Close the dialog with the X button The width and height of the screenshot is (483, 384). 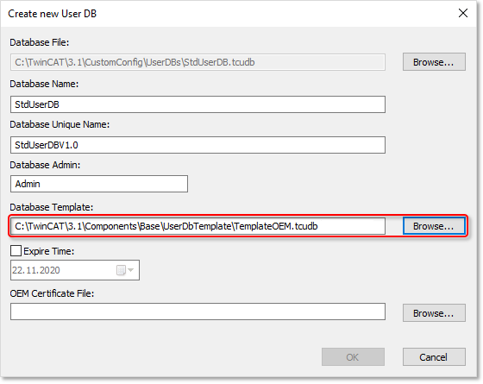463,13
